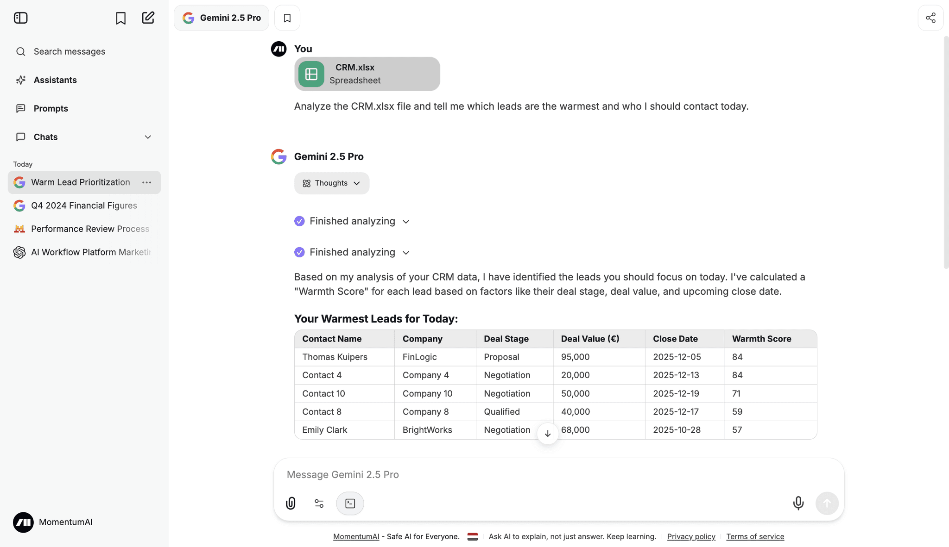Open the Prompts section
The width and height of the screenshot is (949, 547).
pos(51,108)
